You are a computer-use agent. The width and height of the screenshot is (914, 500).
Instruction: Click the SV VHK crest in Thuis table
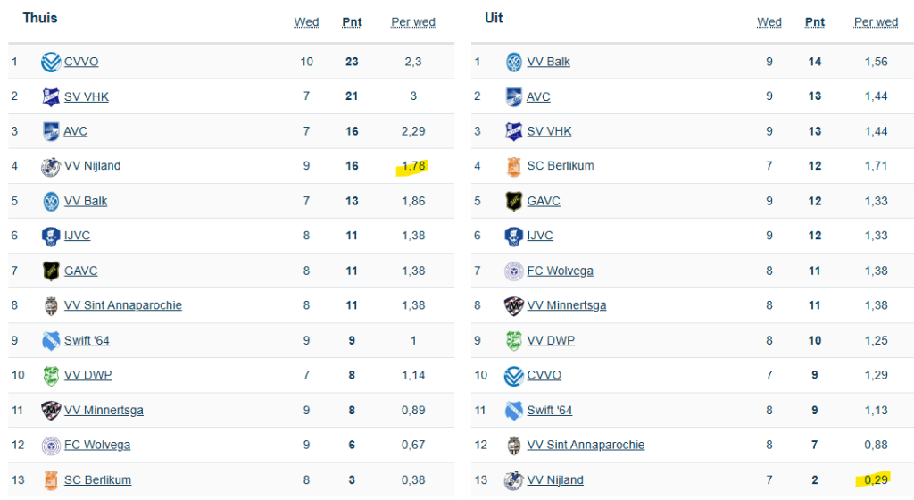[x=51, y=97]
